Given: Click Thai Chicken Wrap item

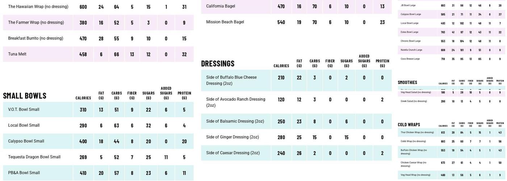Looking at the screenshot, I should tap(417, 132).
